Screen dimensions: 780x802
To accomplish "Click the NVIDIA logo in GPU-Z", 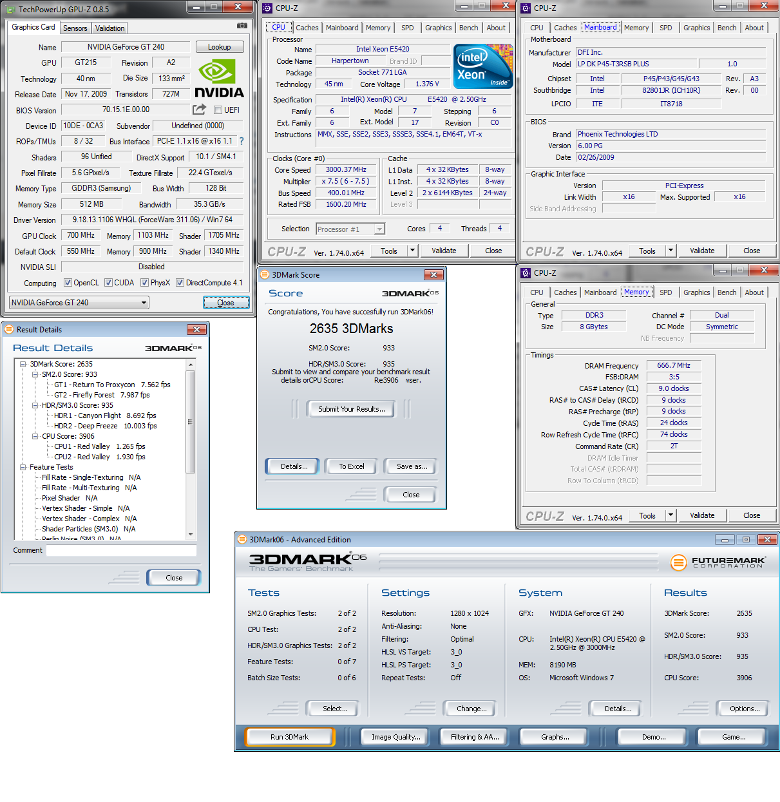I will click(x=219, y=79).
